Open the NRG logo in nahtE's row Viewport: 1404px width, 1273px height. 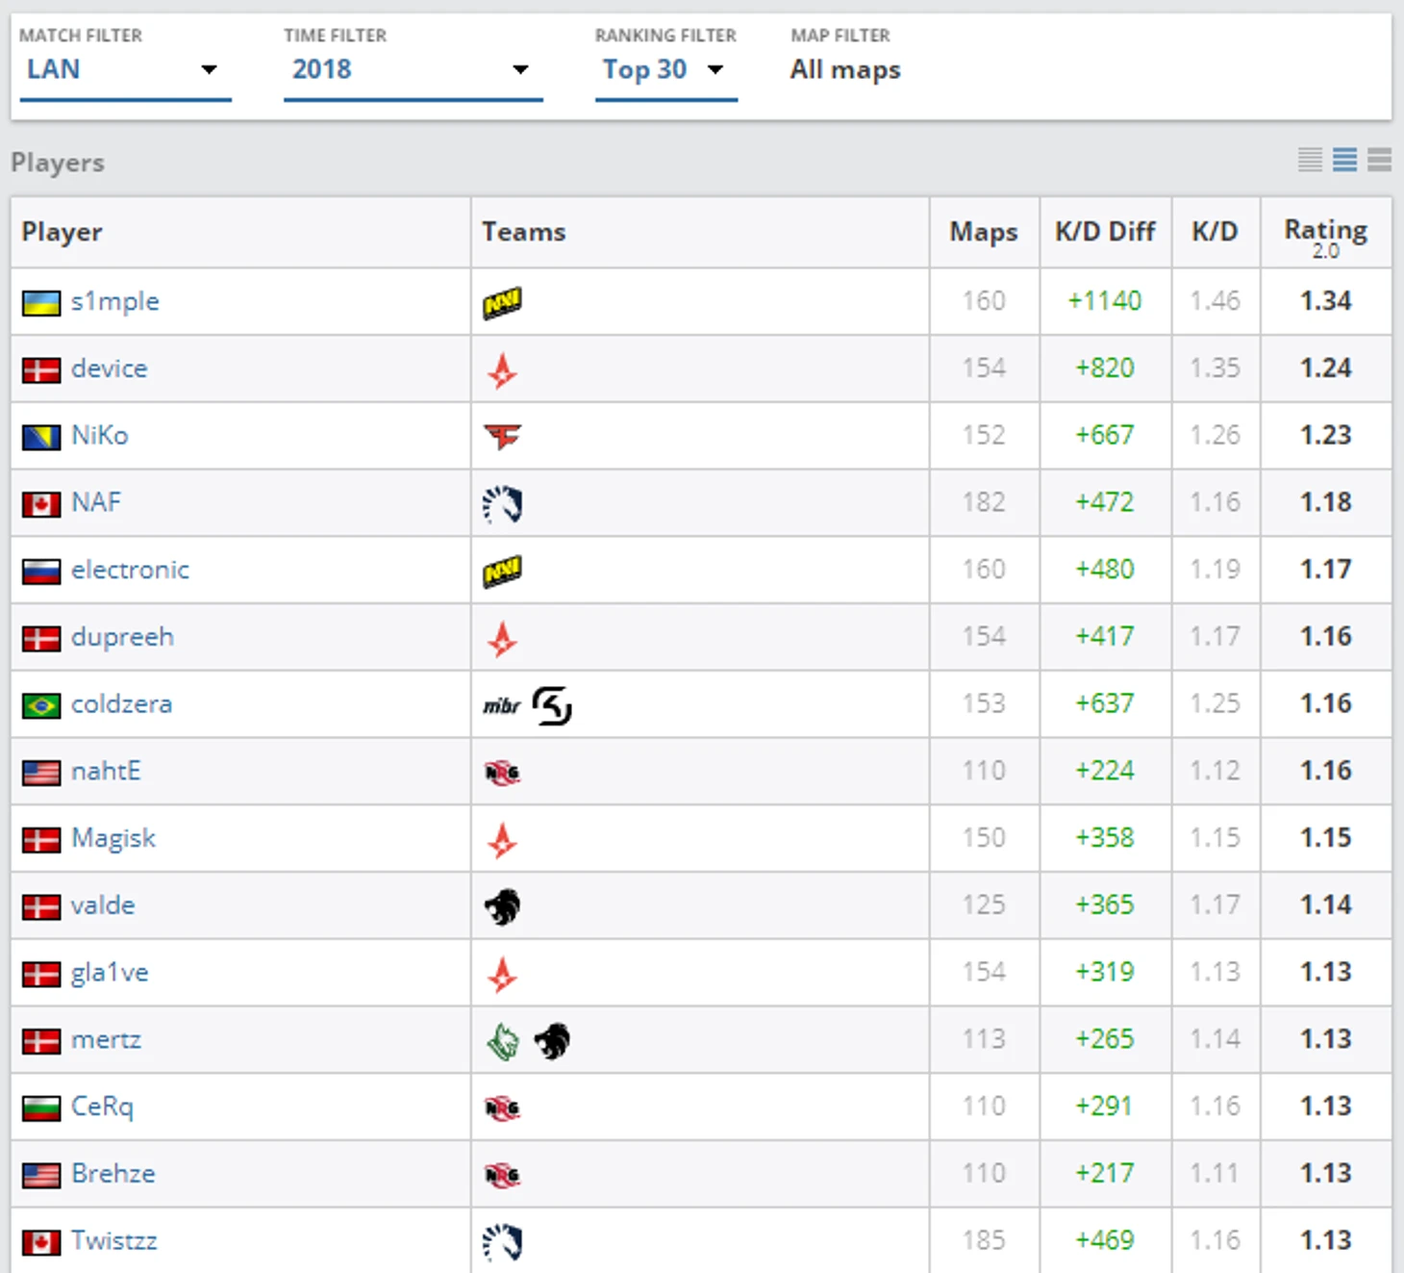(502, 773)
